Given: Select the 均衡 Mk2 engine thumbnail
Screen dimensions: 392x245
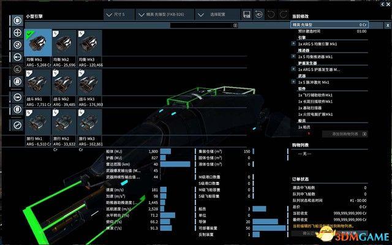Looking at the screenshot, I should [64, 43].
